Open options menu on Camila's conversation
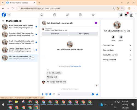 click(33, 50)
